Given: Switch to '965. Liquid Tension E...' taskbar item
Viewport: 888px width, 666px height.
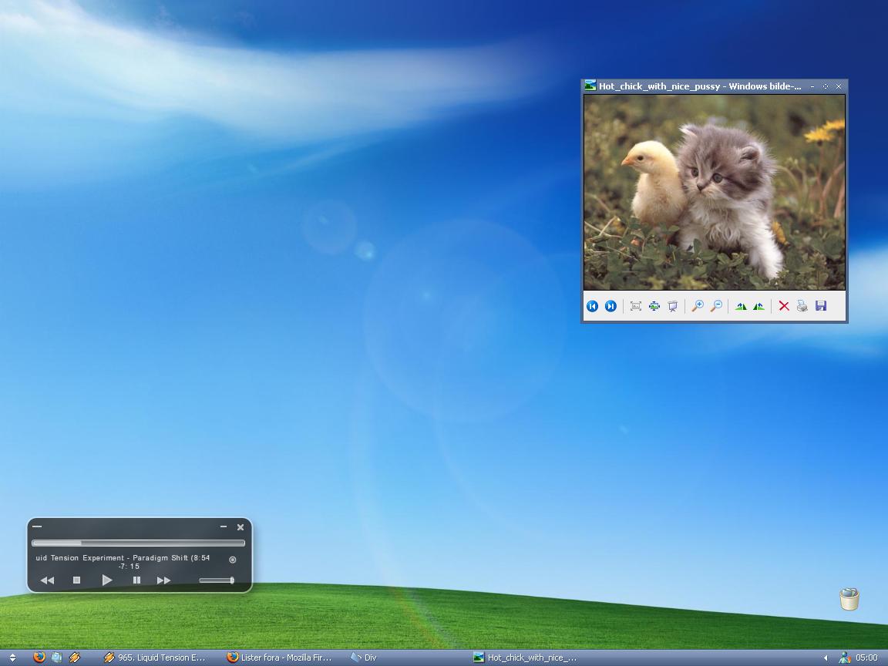Looking at the screenshot, I should coord(155,658).
